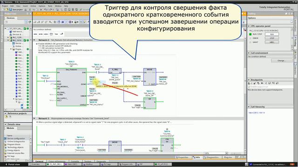Viewport: 298px width, 167px height.
Task: Click the add reference project icon
Action: tap(6, 117)
